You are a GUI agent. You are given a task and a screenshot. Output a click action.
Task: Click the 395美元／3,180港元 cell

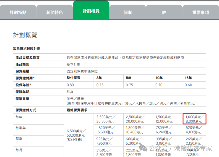point(164,141)
